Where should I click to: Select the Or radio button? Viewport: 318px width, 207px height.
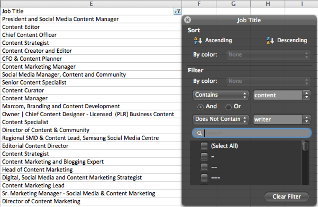228,107
